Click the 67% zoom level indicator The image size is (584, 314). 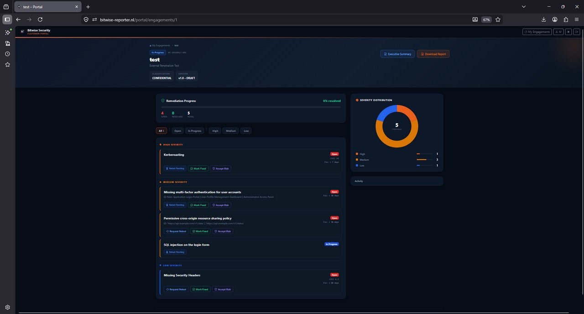(x=486, y=20)
